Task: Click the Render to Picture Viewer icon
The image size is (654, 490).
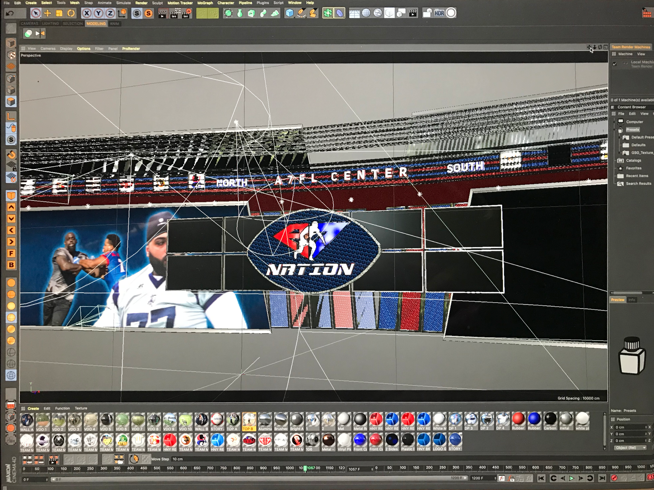Action: pyautogui.click(x=174, y=13)
